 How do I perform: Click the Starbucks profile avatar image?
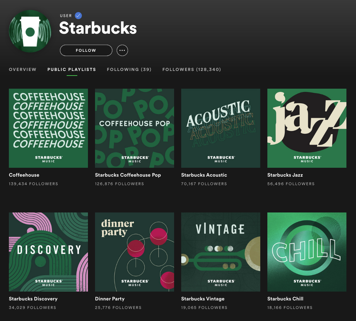click(x=30, y=31)
